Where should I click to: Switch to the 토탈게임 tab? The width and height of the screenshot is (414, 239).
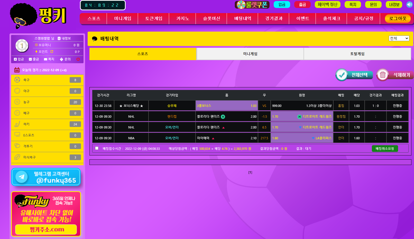357,54
